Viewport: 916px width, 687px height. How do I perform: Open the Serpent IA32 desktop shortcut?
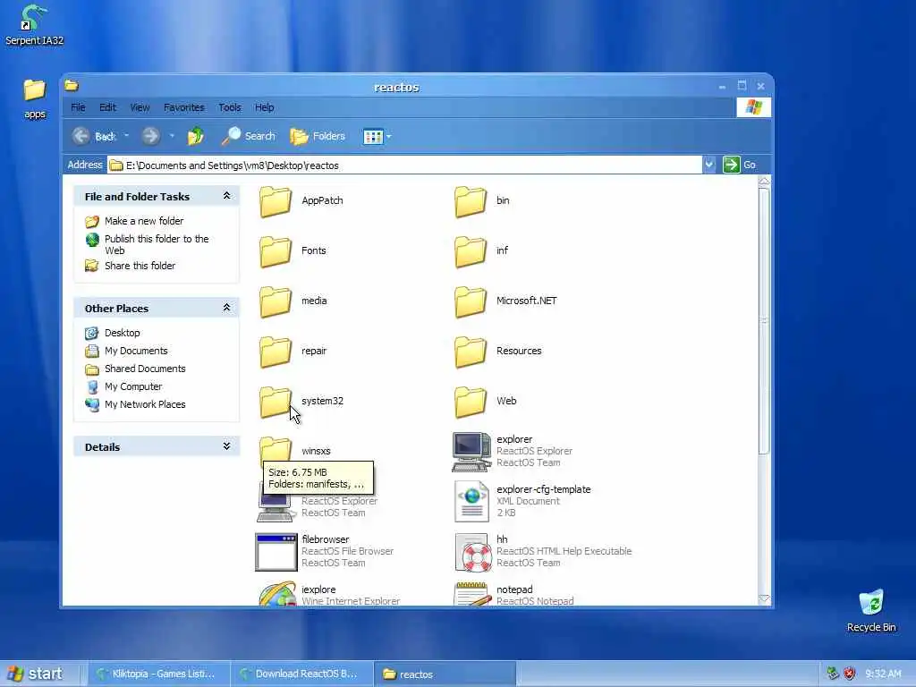click(x=34, y=24)
